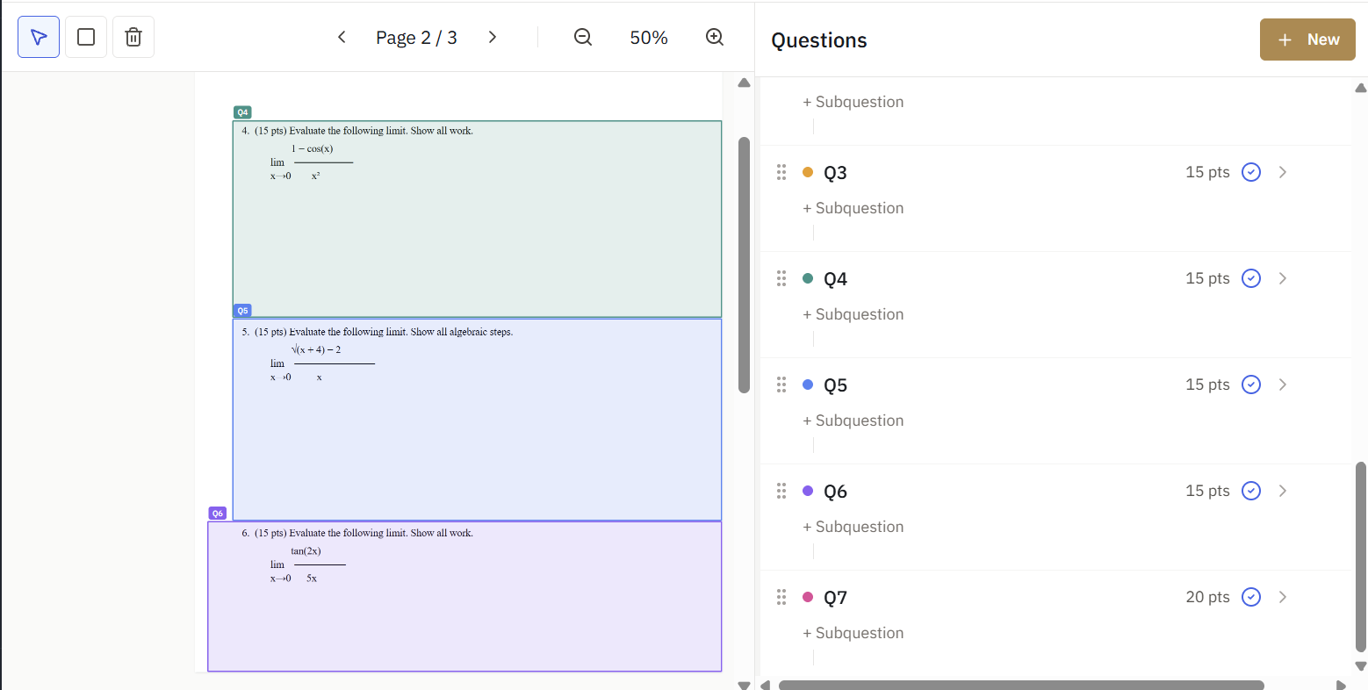
Task: Click the 50% zoom level value
Action: [649, 38]
